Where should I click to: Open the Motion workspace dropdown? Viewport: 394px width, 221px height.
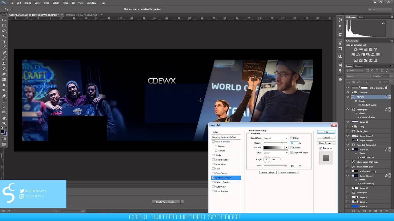pyautogui.click(x=380, y=9)
